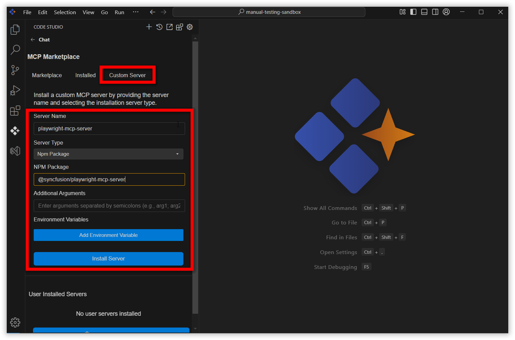Screen dimensions: 515x340
Task: Click the app logo in title bar
Action: tap(12, 12)
